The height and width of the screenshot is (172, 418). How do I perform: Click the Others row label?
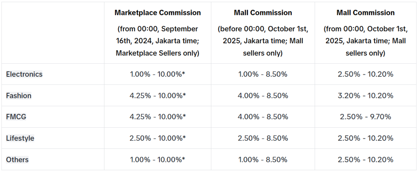coord(17,160)
